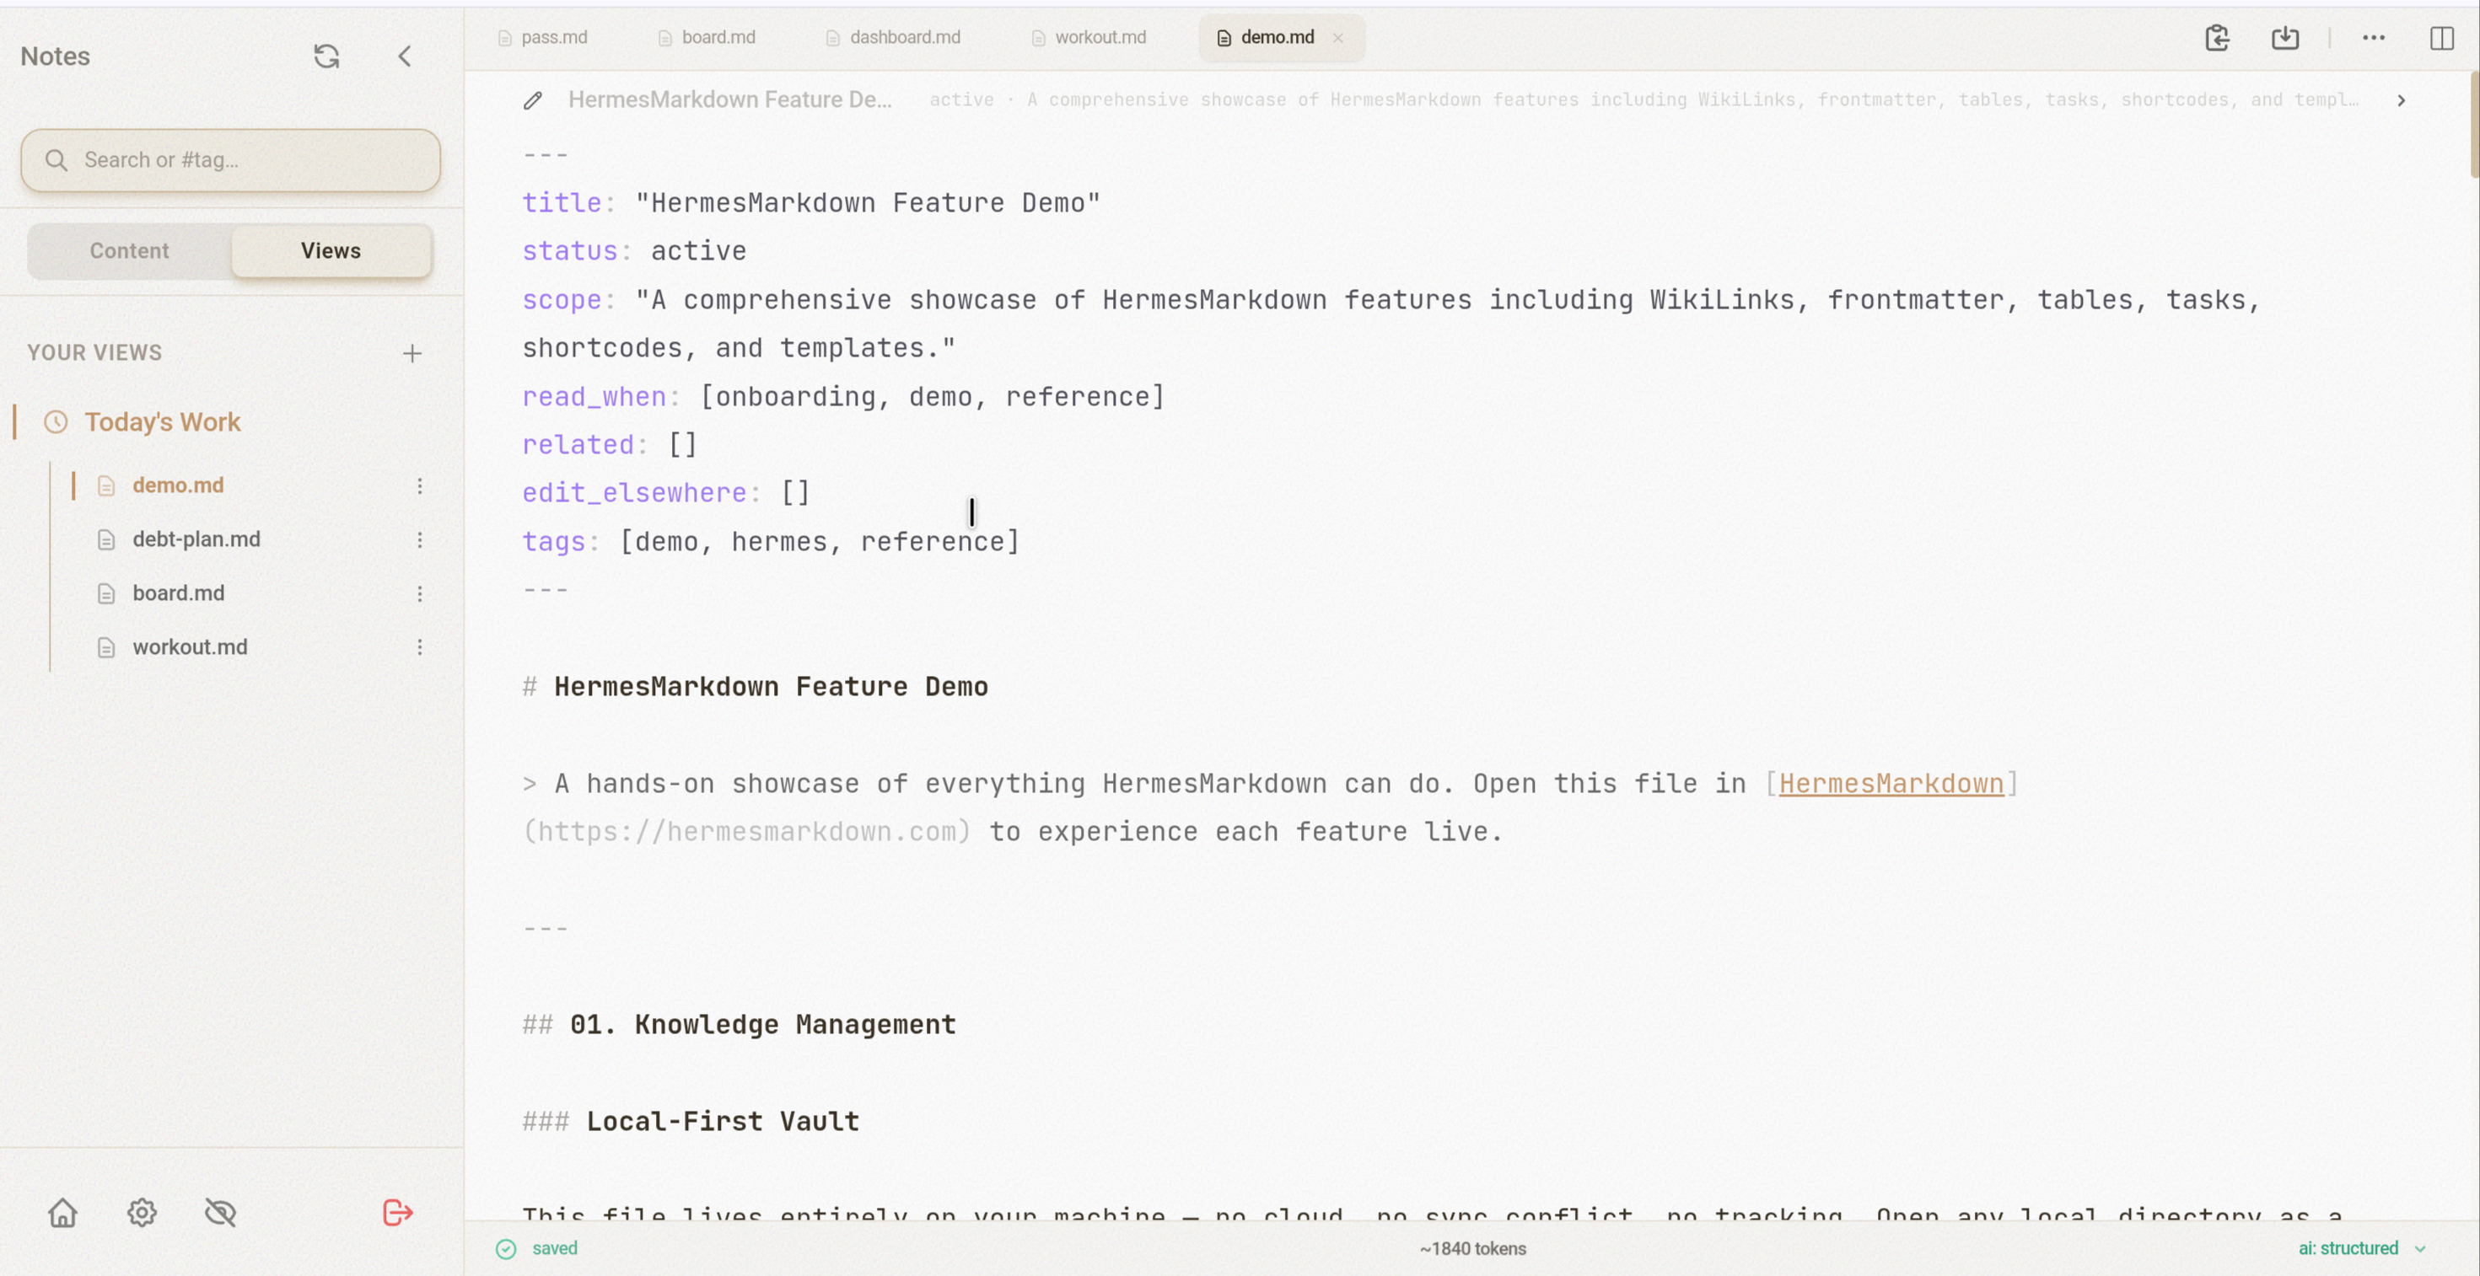
Task: Click the search magnifier icon
Action: (56, 160)
